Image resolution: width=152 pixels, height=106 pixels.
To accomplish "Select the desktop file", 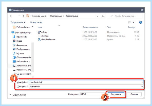I will (45, 36).
